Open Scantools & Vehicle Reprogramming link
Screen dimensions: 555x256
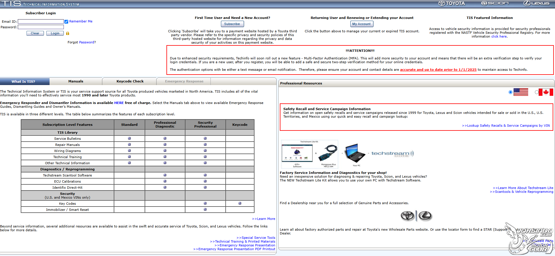[x=521, y=192]
